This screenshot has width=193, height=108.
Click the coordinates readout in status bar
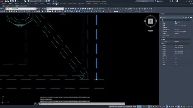pos(121,106)
